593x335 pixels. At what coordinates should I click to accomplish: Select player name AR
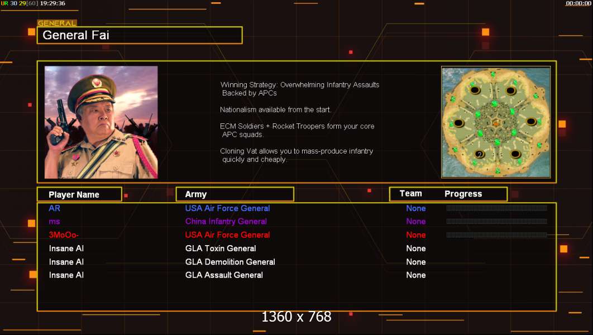55,208
